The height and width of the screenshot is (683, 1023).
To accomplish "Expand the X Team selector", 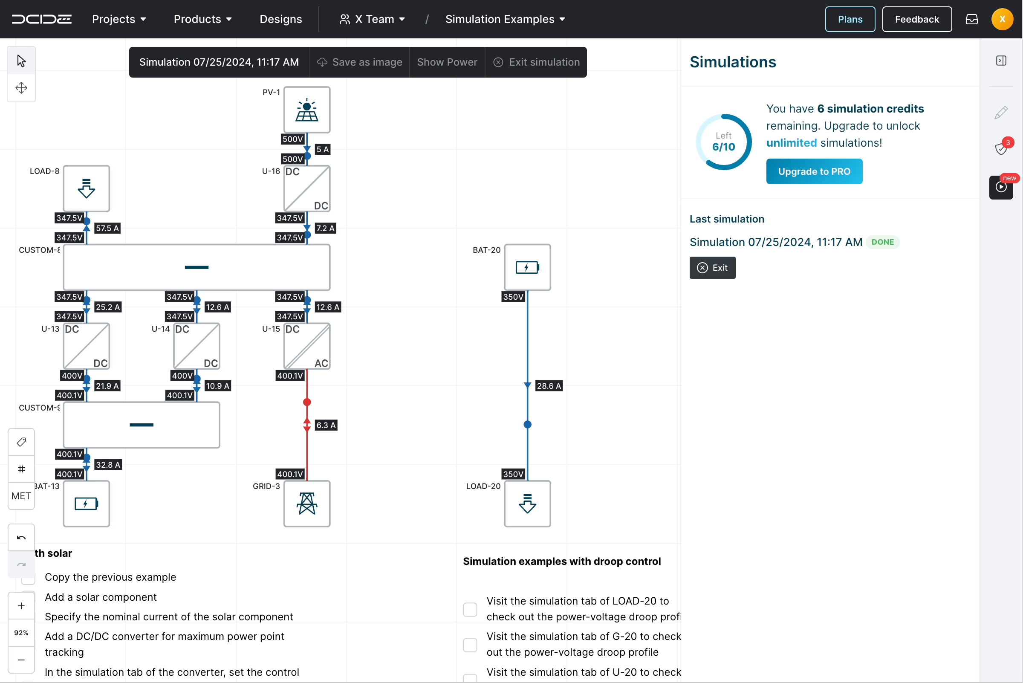I will pyautogui.click(x=373, y=19).
